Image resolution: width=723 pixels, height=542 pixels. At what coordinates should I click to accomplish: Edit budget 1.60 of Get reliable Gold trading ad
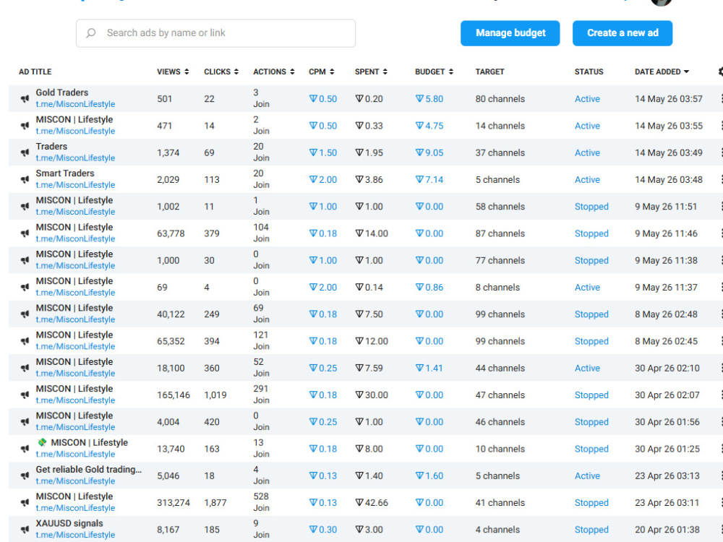tap(429, 476)
